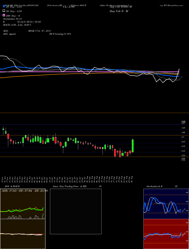Open the empty Intra Day Trading Price panel
This screenshot has width=189, height=249.
76,211
